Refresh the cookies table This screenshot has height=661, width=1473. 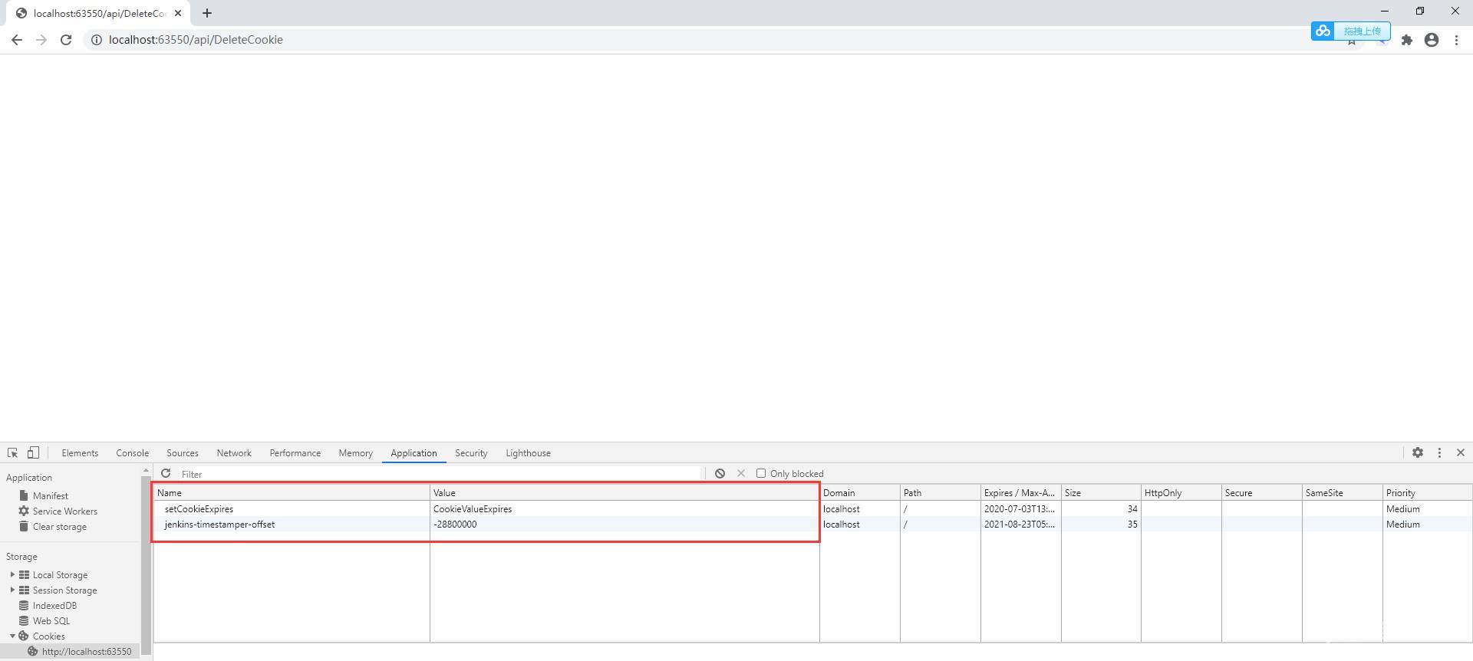click(x=166, y=474)
